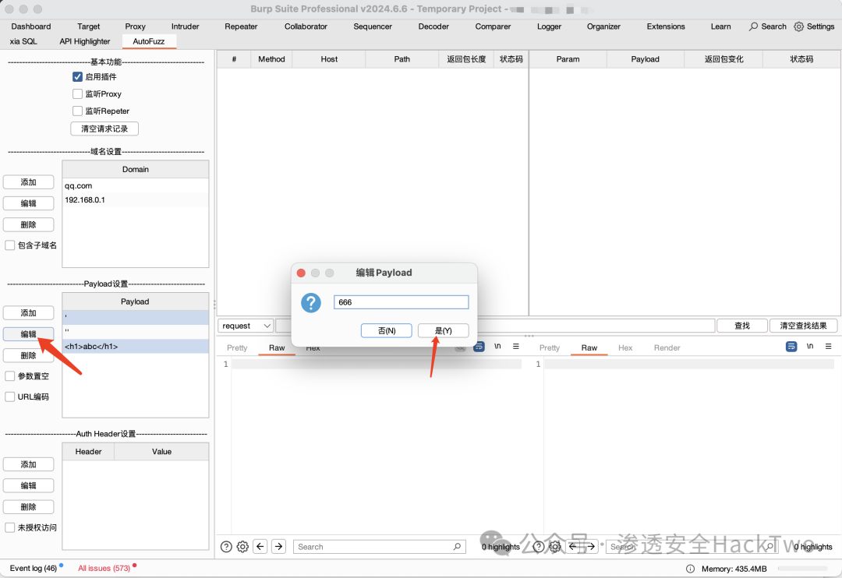This screenshot has width=842, height=578.
Task: Check 包含子域名 option
Action: click(x=9, y=245)
